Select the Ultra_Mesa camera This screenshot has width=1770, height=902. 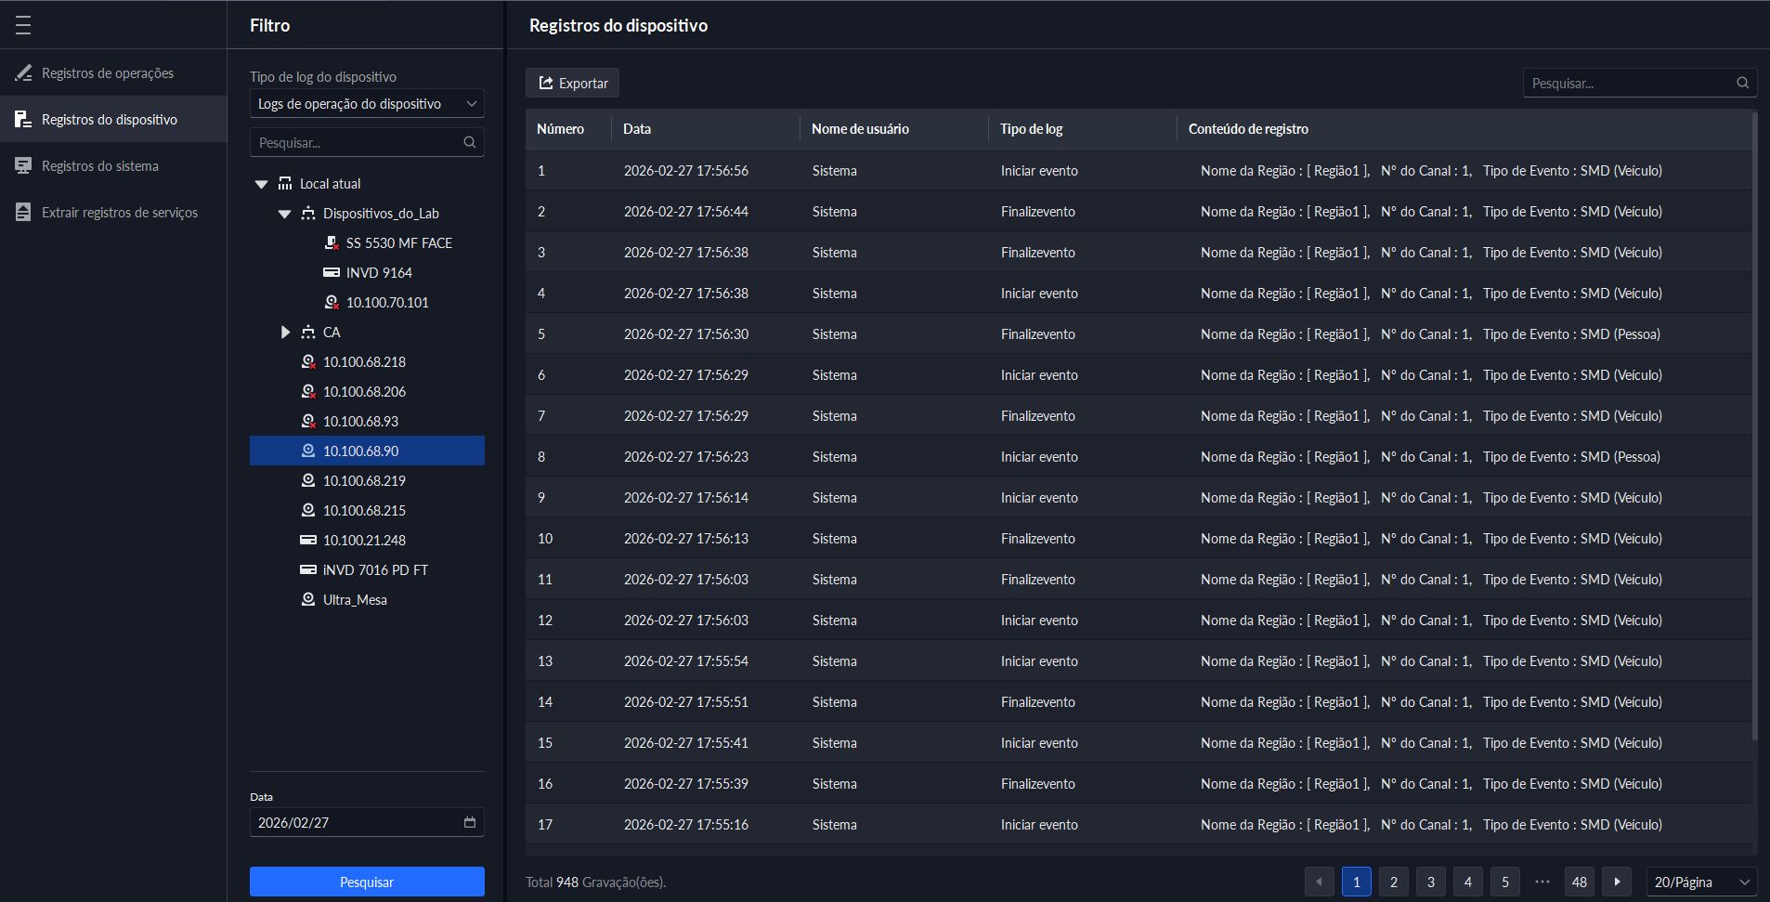point(354,600)
